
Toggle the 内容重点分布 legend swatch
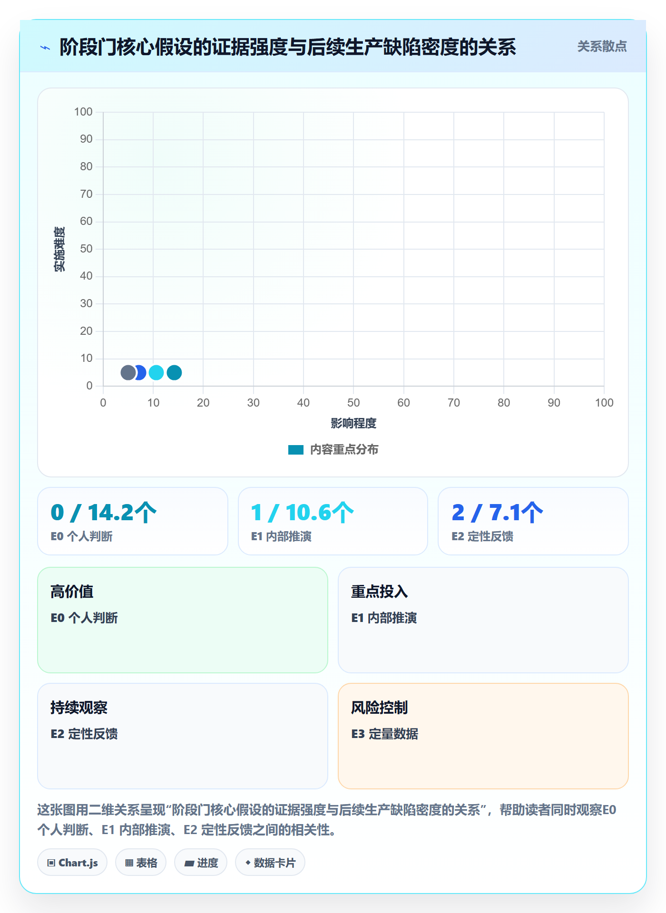(295, 450)
